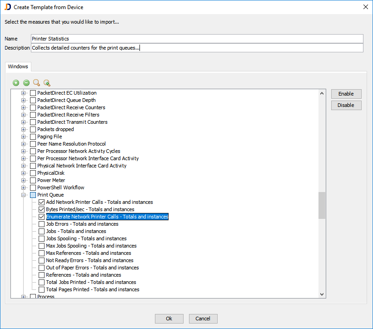Expand the PhysicalDisk tree node

24,173
